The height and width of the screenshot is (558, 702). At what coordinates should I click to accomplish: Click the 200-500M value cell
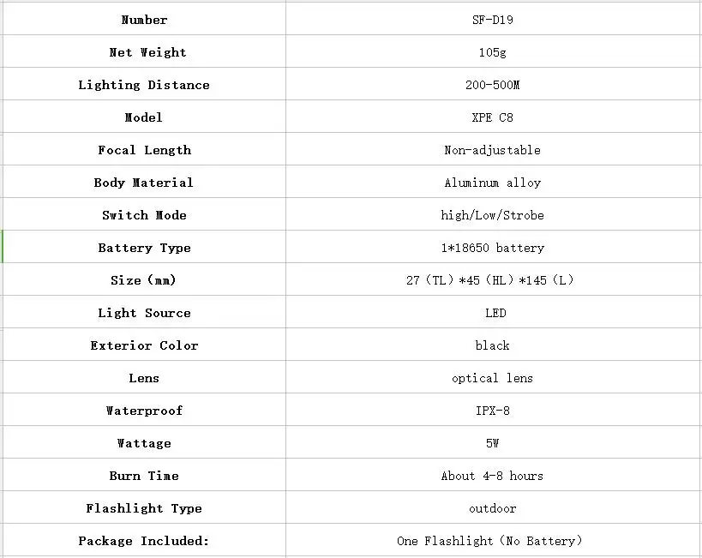pos(493,85)
